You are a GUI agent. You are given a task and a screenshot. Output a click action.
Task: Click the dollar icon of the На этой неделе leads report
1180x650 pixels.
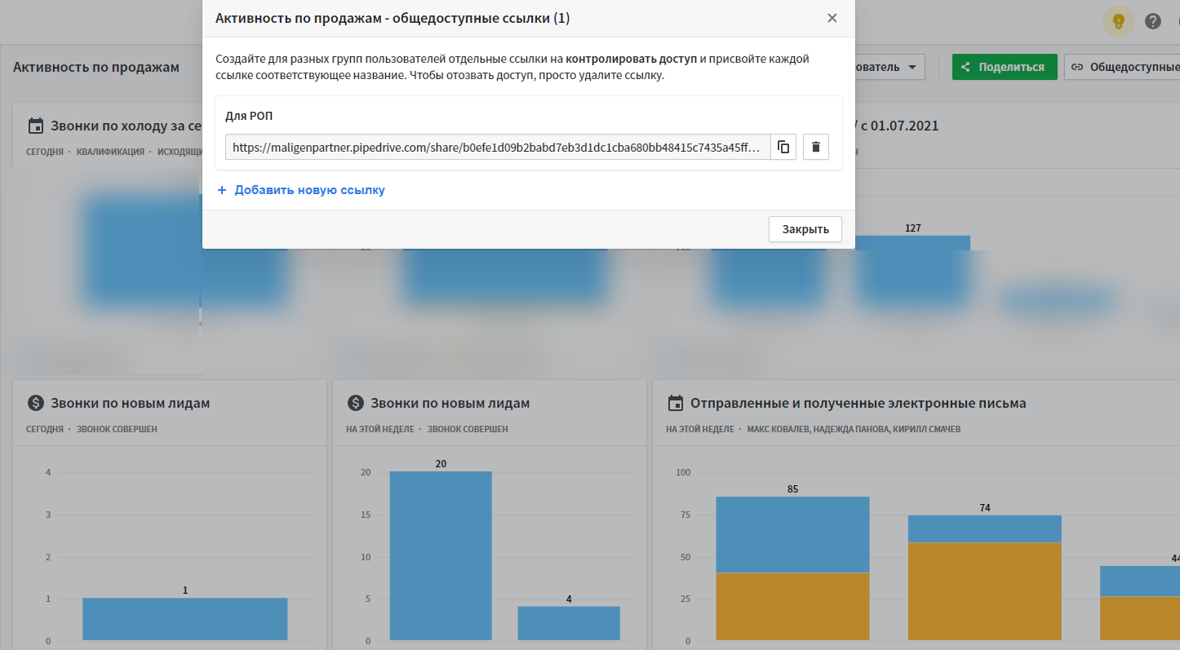click(355, 403)
